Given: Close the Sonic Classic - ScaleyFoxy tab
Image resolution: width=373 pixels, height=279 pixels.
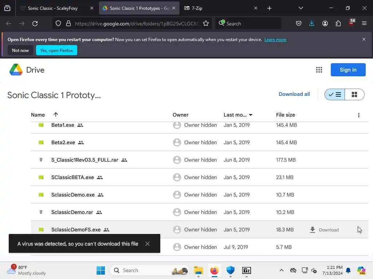Looking at the screenshot, I should [x=91, y=8].
